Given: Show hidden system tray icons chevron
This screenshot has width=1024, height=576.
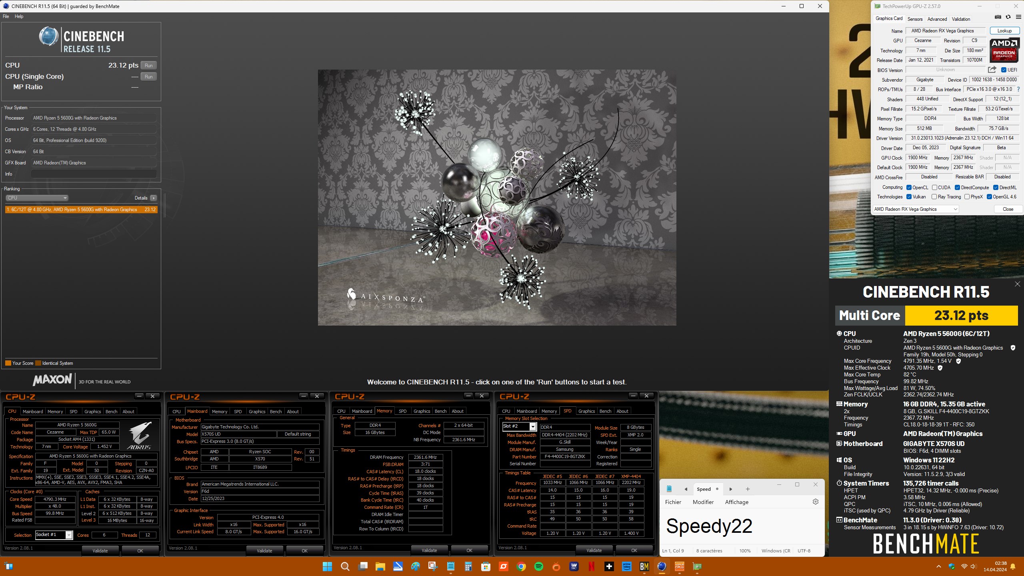Looking at the screenshot, I should (938, 566).
